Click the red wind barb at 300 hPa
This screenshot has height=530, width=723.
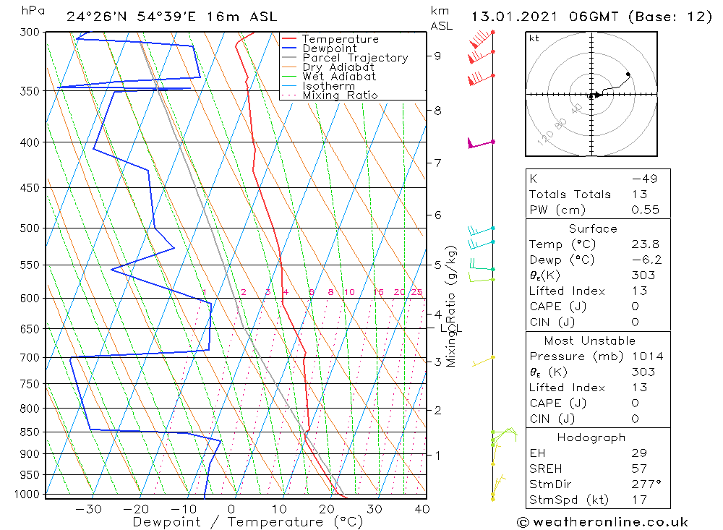482,39
